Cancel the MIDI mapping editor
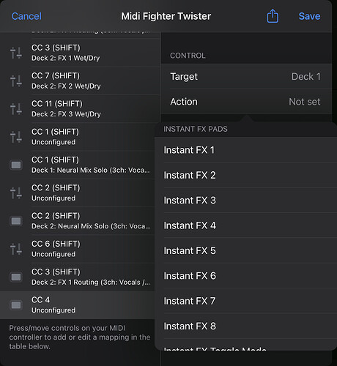 click(x=26, y=16)
